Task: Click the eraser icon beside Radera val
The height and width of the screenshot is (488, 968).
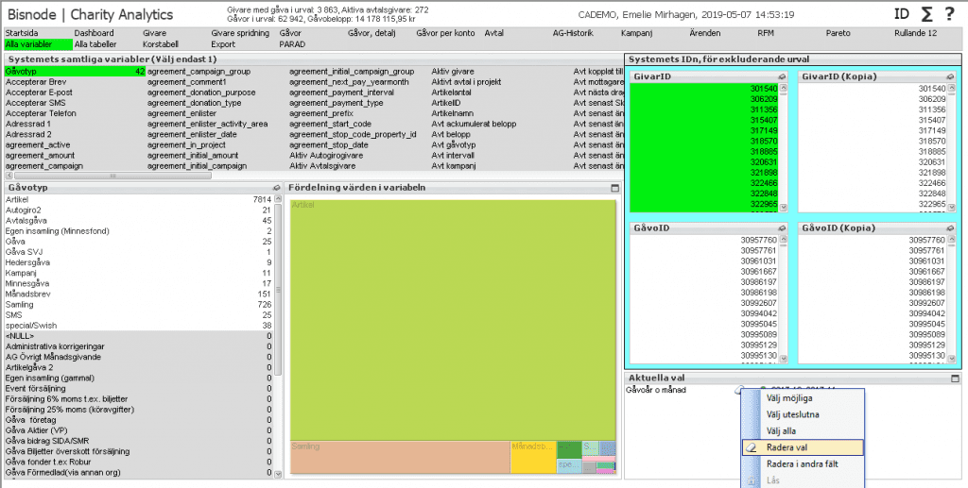Action: point(752,448)
